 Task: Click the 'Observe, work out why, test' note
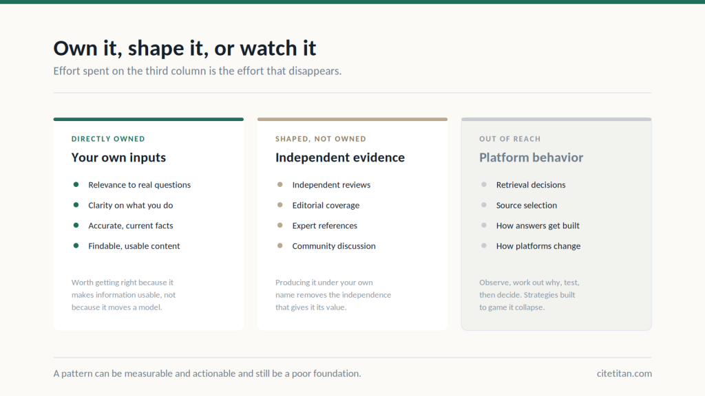click(x=529, y=295)
